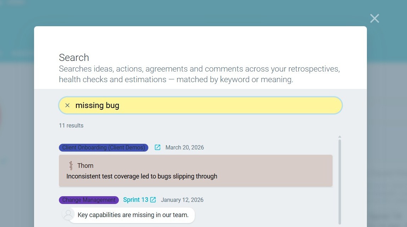
Task: Open the 'Key capabilities are missing' comment
Action: (x=133, y=215)
